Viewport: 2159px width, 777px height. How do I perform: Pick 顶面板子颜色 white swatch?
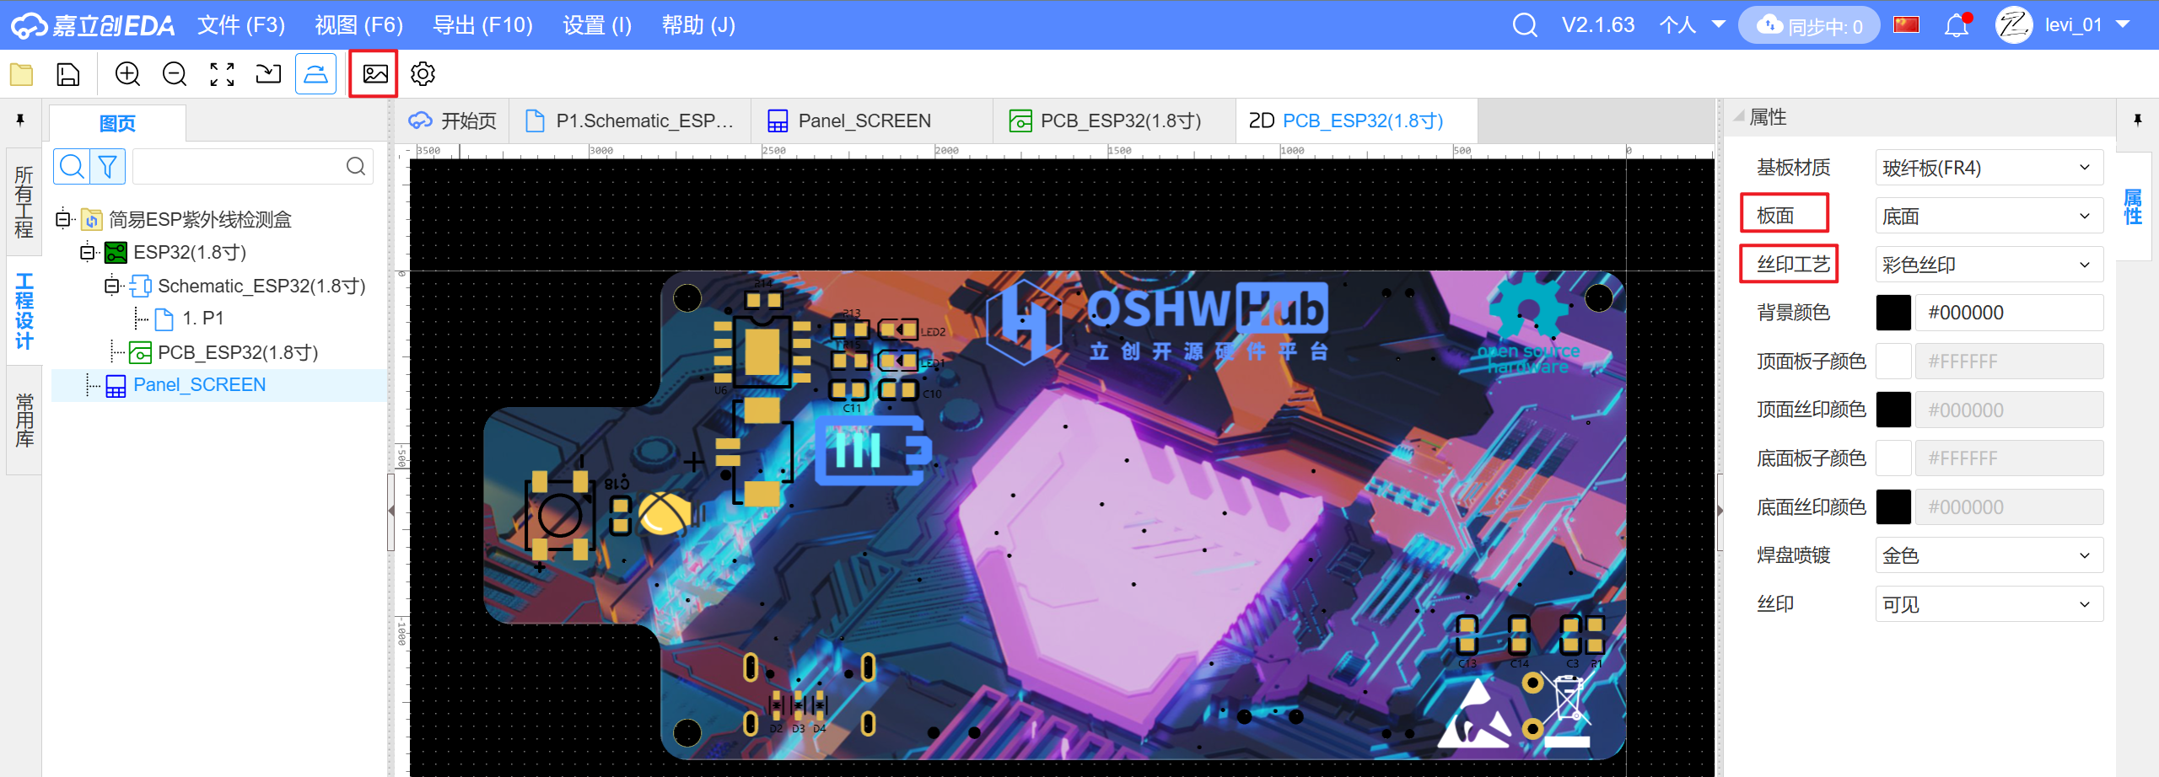pos(1893,362)
